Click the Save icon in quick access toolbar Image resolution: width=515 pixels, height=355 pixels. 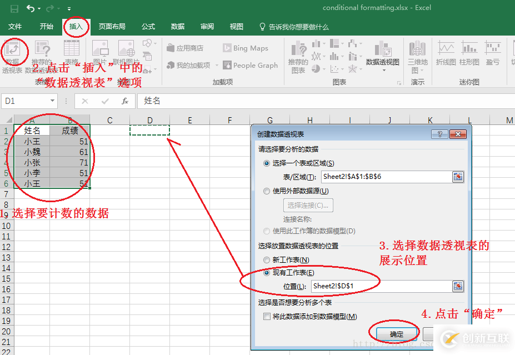pos(14,8)
